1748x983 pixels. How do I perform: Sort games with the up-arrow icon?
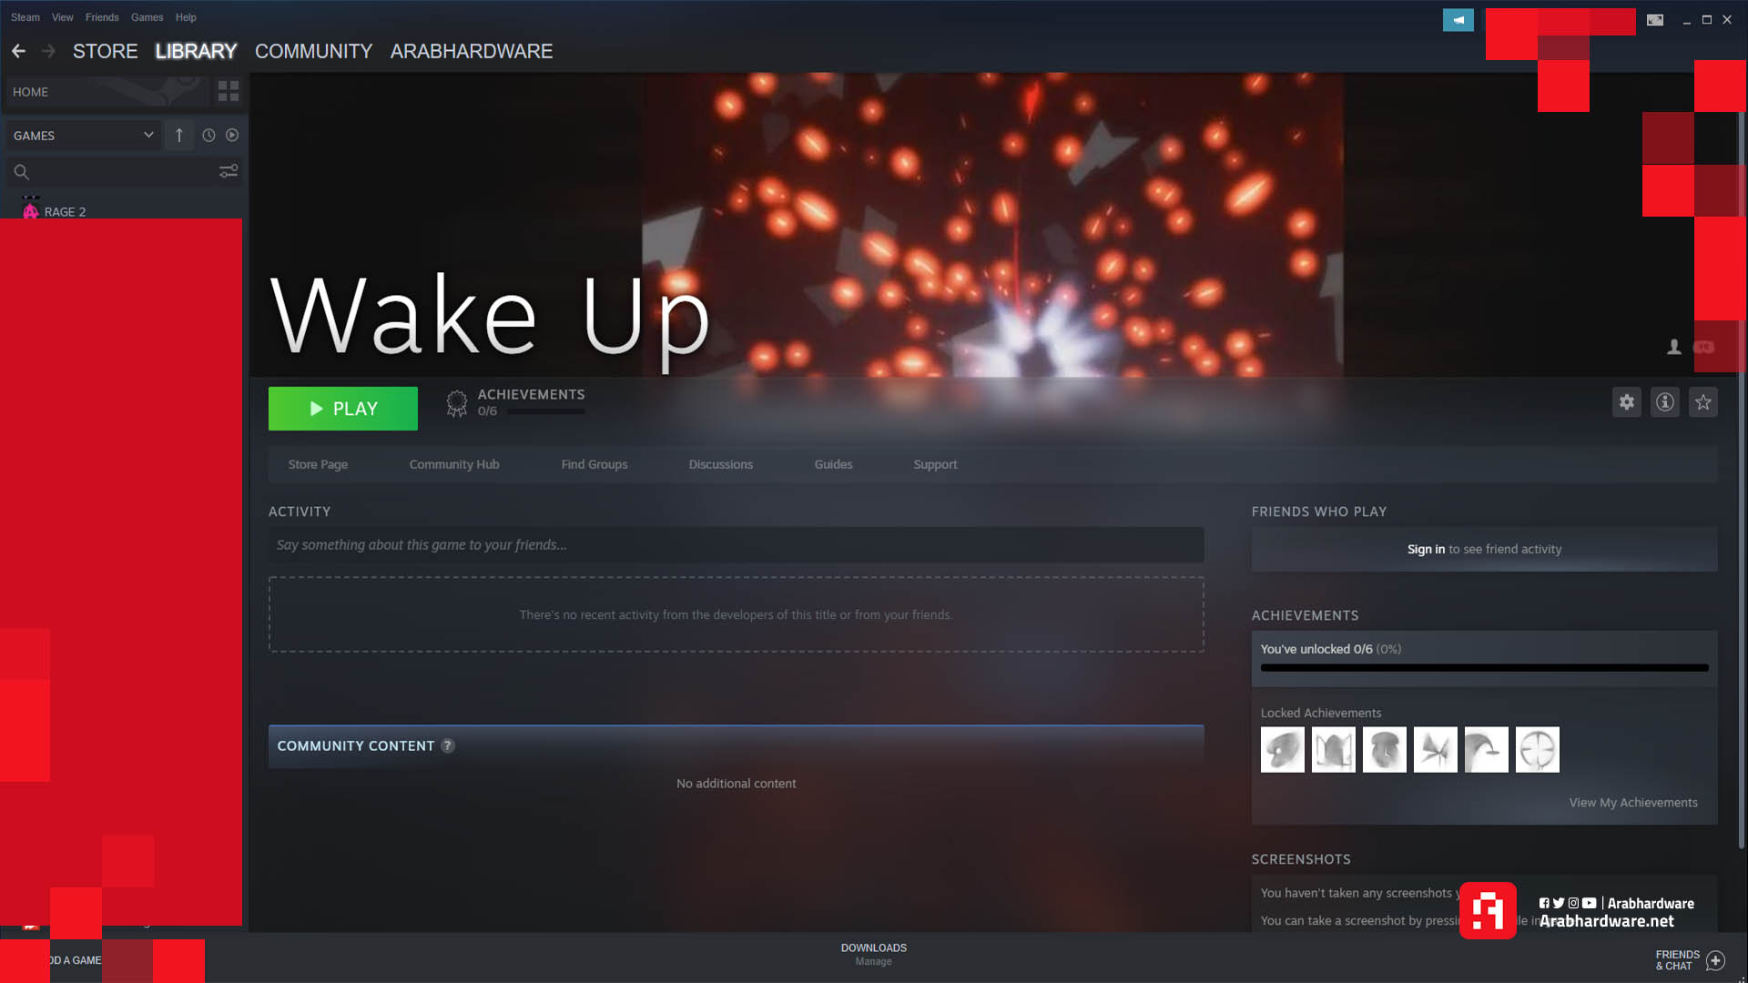tap(179, 136)
